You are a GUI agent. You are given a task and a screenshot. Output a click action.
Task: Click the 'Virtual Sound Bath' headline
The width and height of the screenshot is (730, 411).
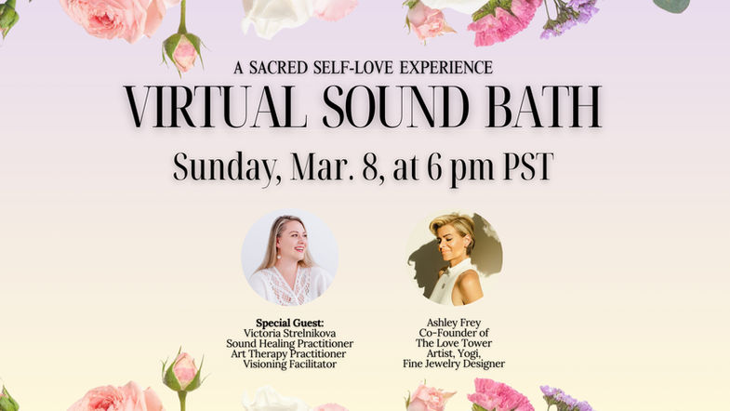[x=363, y=107]
